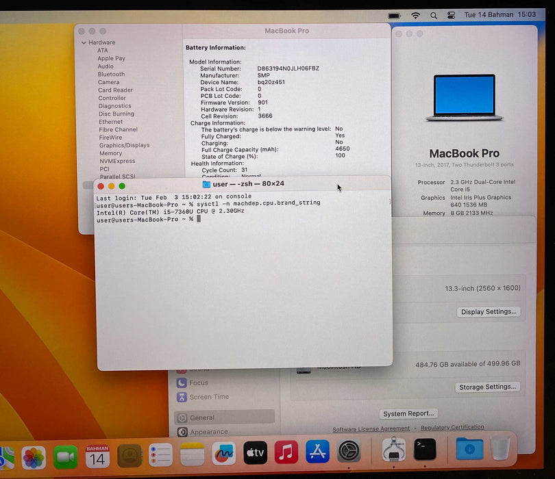Viewport: 555px width, 479px height.
Task: Click the battery status icon in menu bar
Action: pyautogui.click(x=394, y=16)
